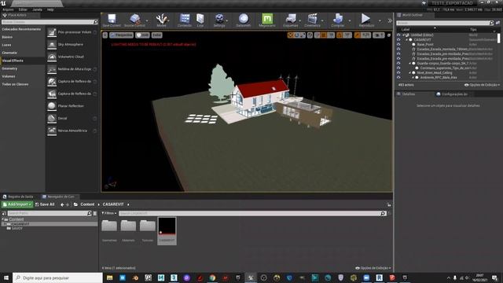
Task: Open Megascans from the toolbar
Action: click(x=267, y=20)
